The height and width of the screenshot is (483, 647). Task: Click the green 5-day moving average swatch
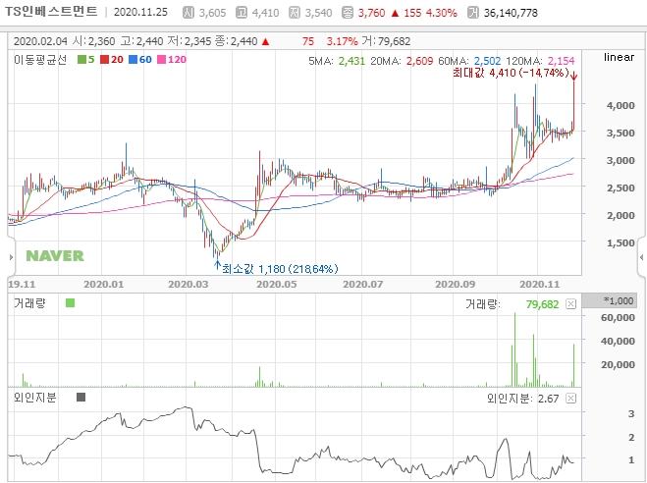[81, 60]
